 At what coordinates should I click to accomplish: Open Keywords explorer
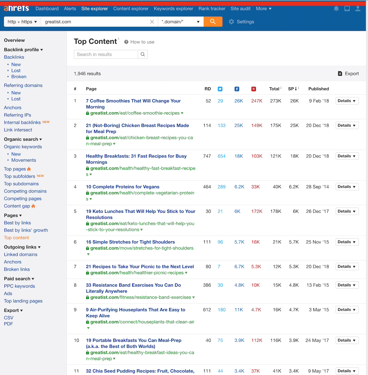[x=173, y=9]
